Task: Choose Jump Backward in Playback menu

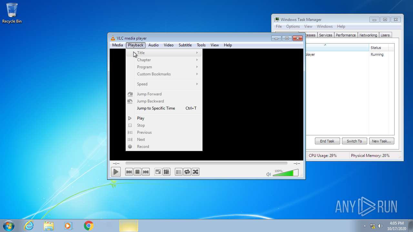Action: point(164,101)
